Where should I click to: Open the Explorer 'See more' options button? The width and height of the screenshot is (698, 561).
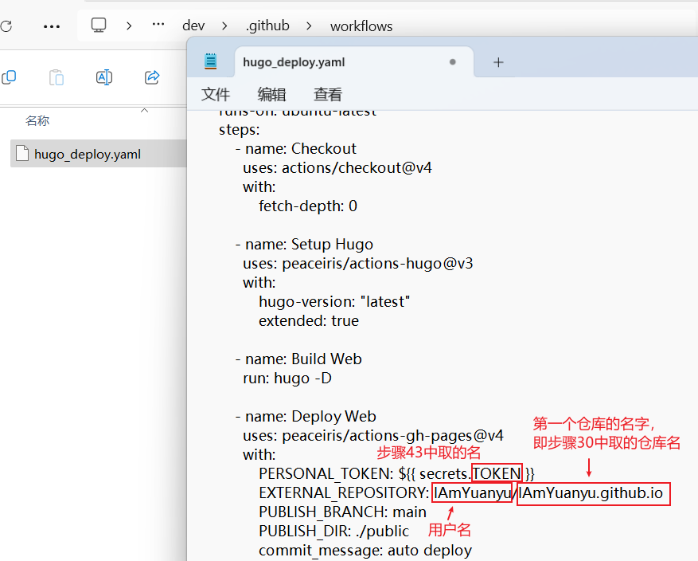click(x=52, y=25)
